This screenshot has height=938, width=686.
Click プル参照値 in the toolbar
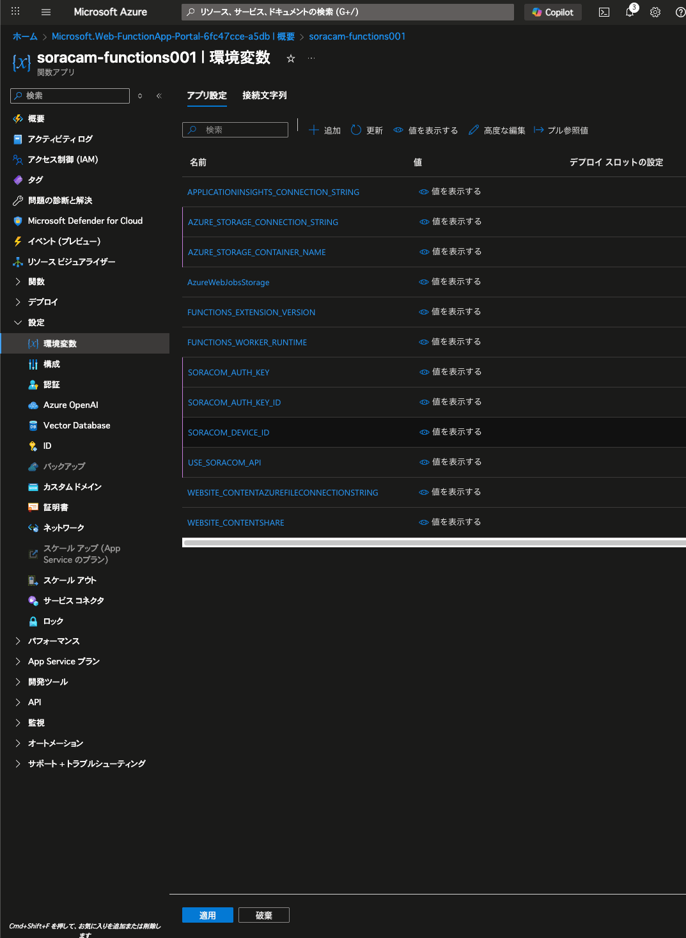(x=561, y=130)
